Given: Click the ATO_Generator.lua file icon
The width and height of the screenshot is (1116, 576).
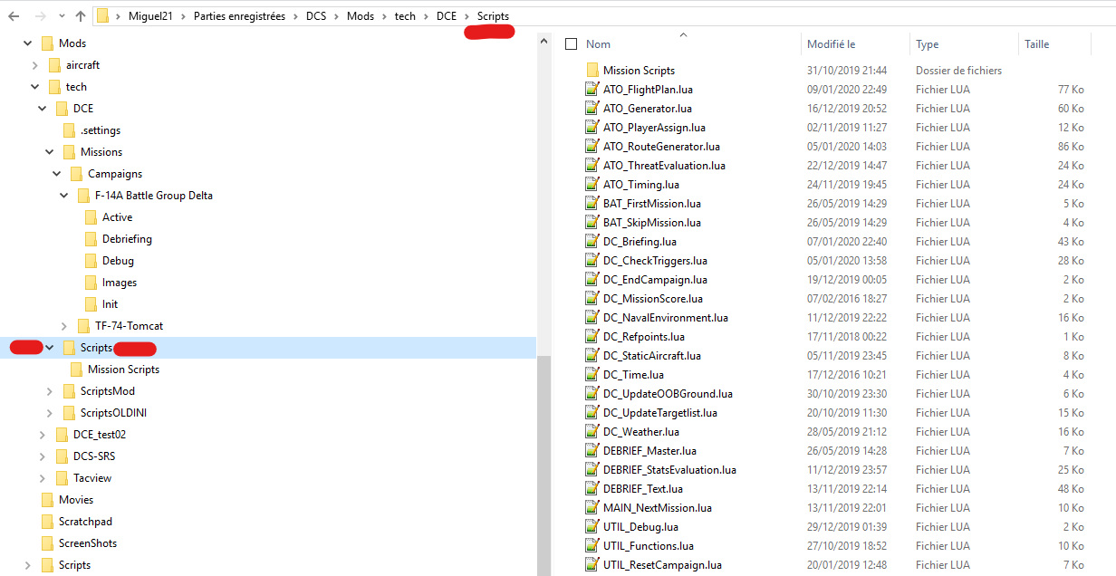Looking at the screenshot, I should click(x=592, y=109).
